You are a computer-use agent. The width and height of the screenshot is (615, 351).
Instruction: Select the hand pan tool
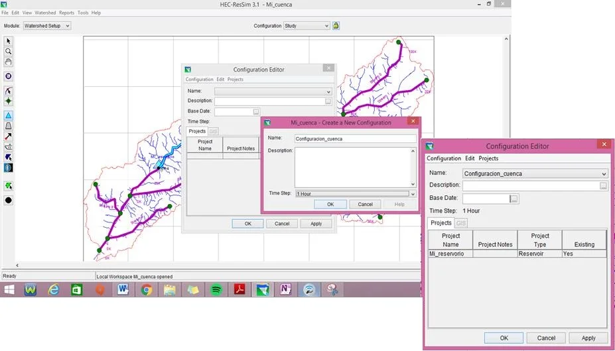(8, 62)
